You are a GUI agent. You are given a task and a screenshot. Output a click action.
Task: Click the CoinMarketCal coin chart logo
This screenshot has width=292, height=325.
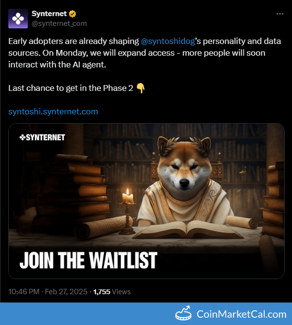183,313
